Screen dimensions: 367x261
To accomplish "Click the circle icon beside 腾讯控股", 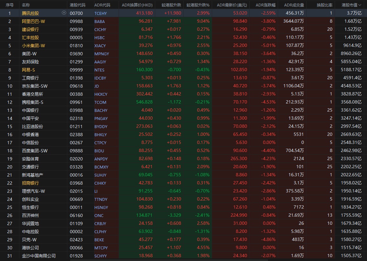I will (x=64, y=13).
